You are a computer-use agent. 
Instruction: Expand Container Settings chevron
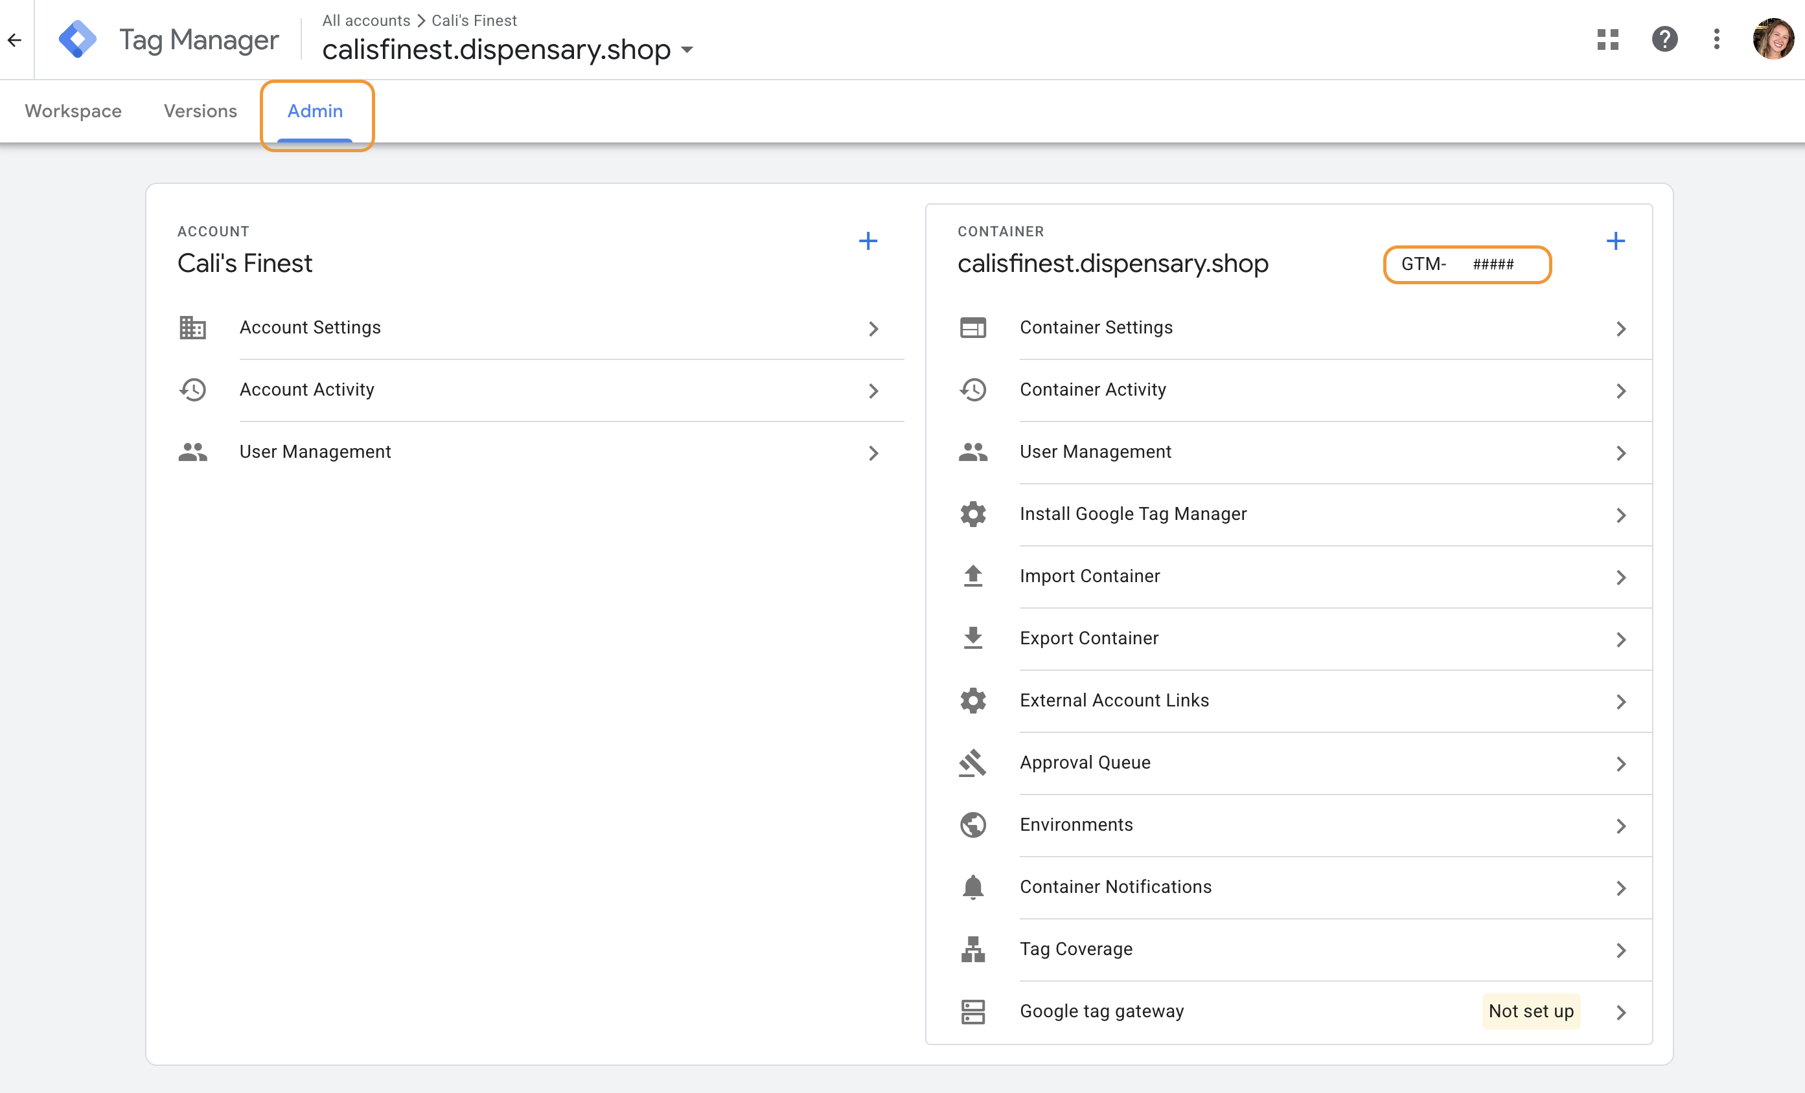[1620, 329]
